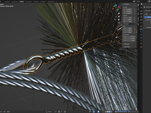Viewport: 151px width, 113px height.
Task: Open the Texture properties checker tab
Action: tap(141, 47)
